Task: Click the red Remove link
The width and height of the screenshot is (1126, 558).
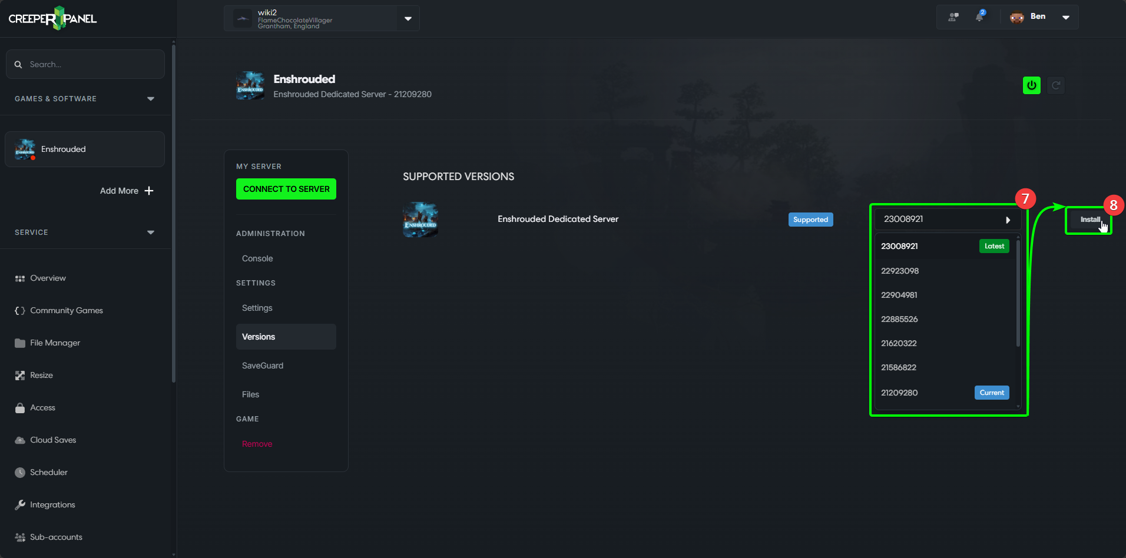Action: coord(257,444)
